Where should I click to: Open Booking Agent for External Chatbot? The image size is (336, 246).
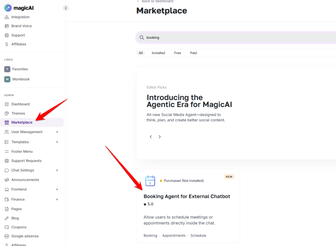(x=187, y=197)
